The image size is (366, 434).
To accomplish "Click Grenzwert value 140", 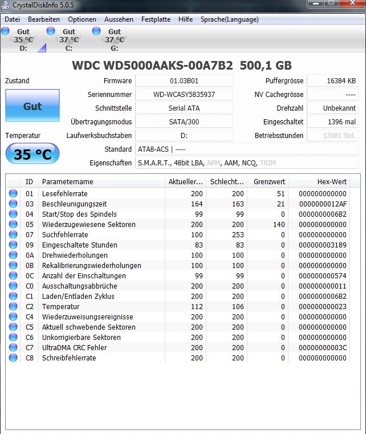I will (279, 224).
